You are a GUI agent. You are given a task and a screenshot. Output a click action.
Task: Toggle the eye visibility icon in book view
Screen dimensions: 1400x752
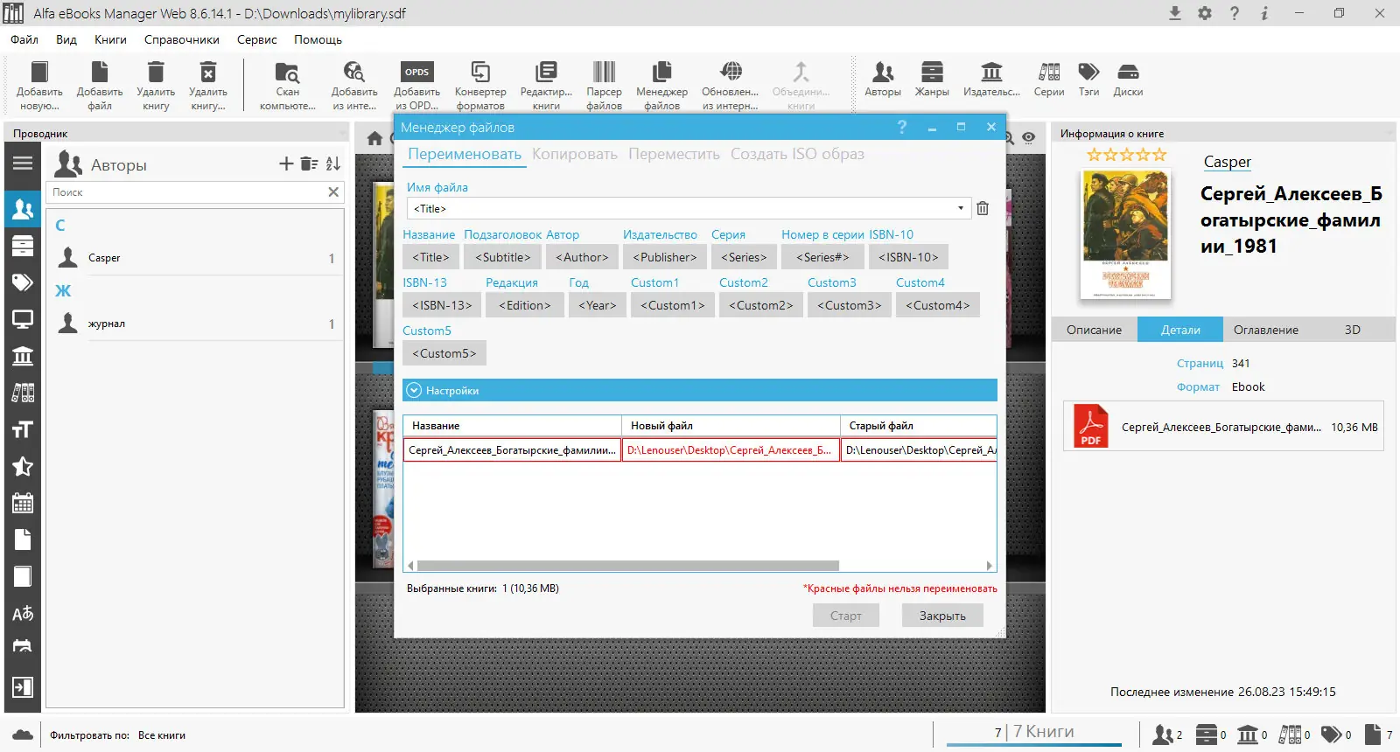coord(1029,137)
